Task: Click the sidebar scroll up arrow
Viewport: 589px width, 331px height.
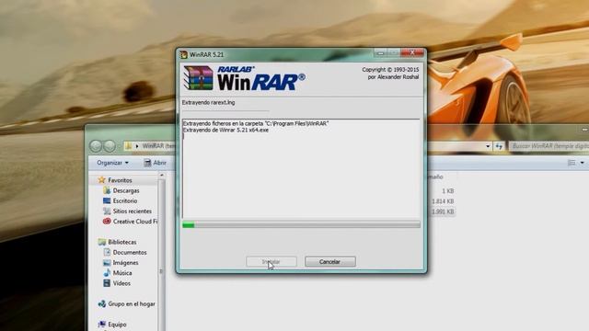Action: pos(162,176)
